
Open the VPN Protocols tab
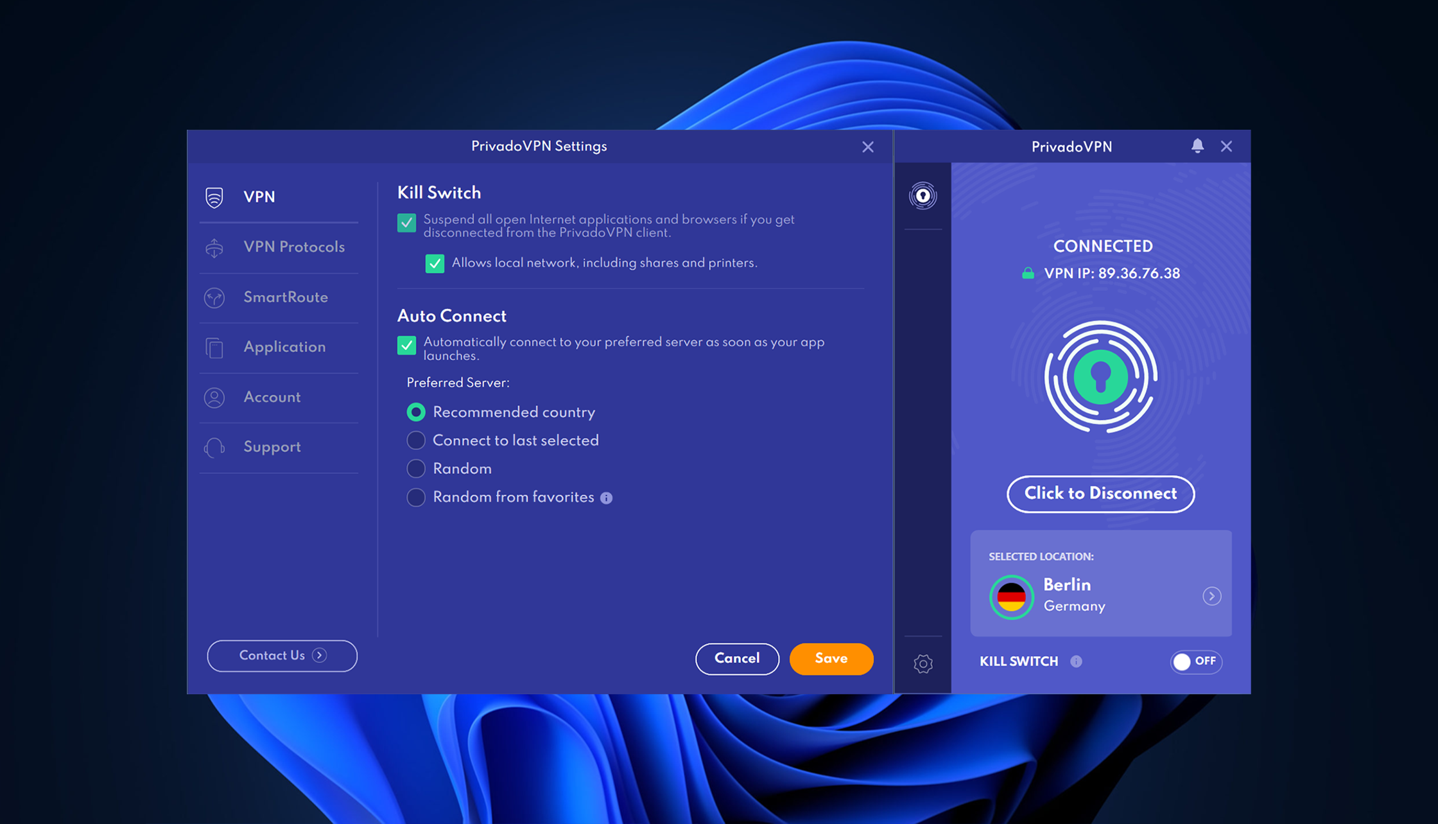(279, 247)
